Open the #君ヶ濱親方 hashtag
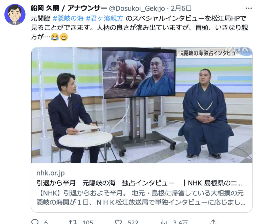This screenshot has height=224, width=259. [104, 18]
